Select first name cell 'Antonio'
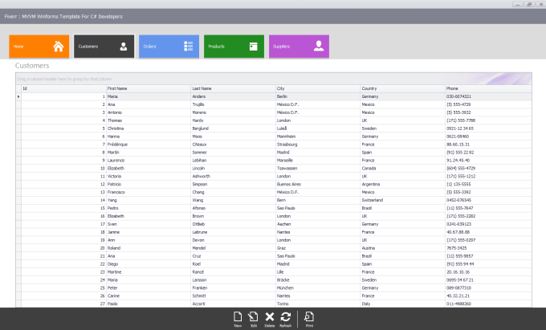546x330 pixels. [149, 112]
